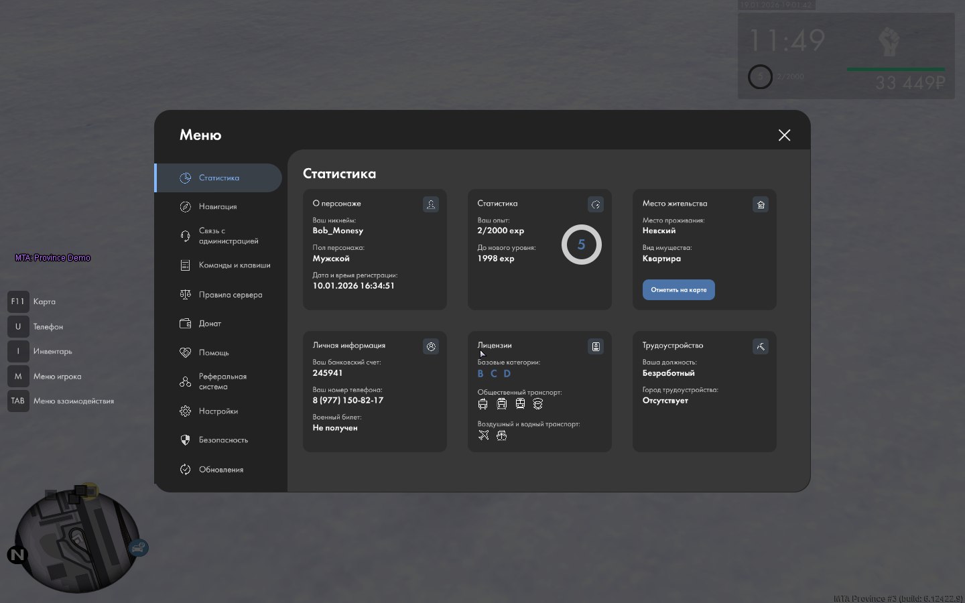The width and height of the screenshot is (965, 603).
Task: Click the 2/2000 exp value
Action: click(x=501, y=230)
